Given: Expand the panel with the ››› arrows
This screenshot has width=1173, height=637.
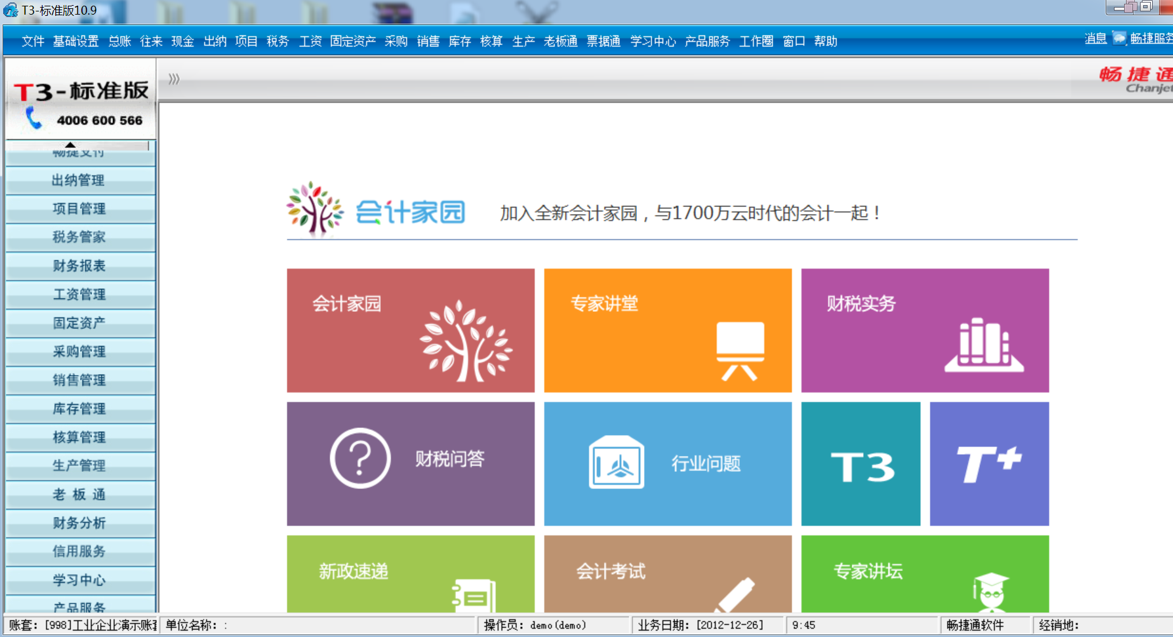Looking at the screenshot, I should click(174, 79).
